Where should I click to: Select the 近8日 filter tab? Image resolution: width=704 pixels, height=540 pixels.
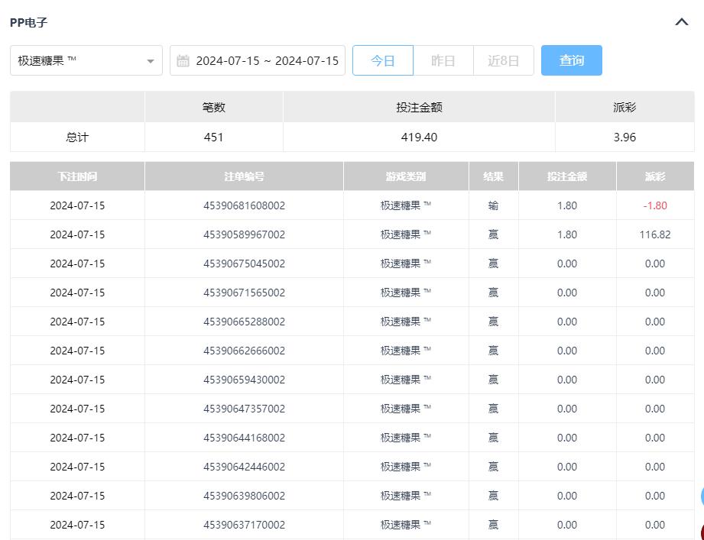click(503, 61)
